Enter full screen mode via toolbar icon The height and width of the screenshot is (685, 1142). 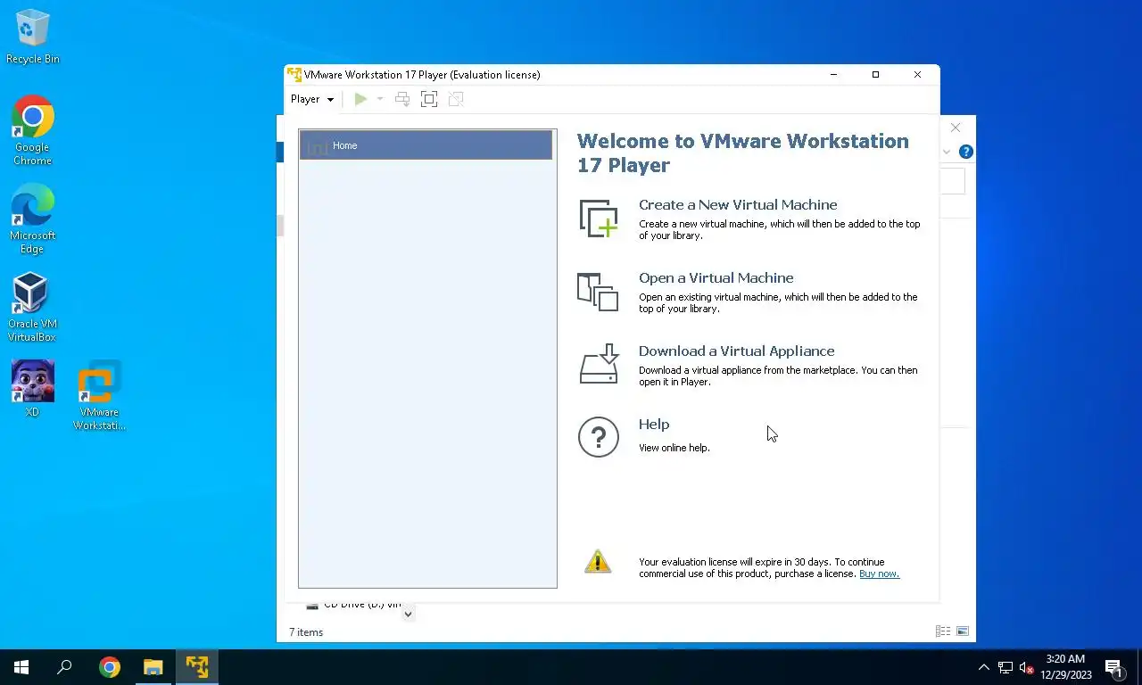pyautogui.click(x=429, y=99)
